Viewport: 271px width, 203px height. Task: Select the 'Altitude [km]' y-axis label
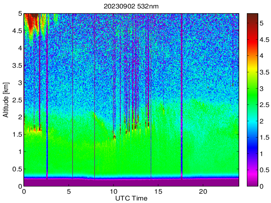pyautogui.click(x=6, y=100)
